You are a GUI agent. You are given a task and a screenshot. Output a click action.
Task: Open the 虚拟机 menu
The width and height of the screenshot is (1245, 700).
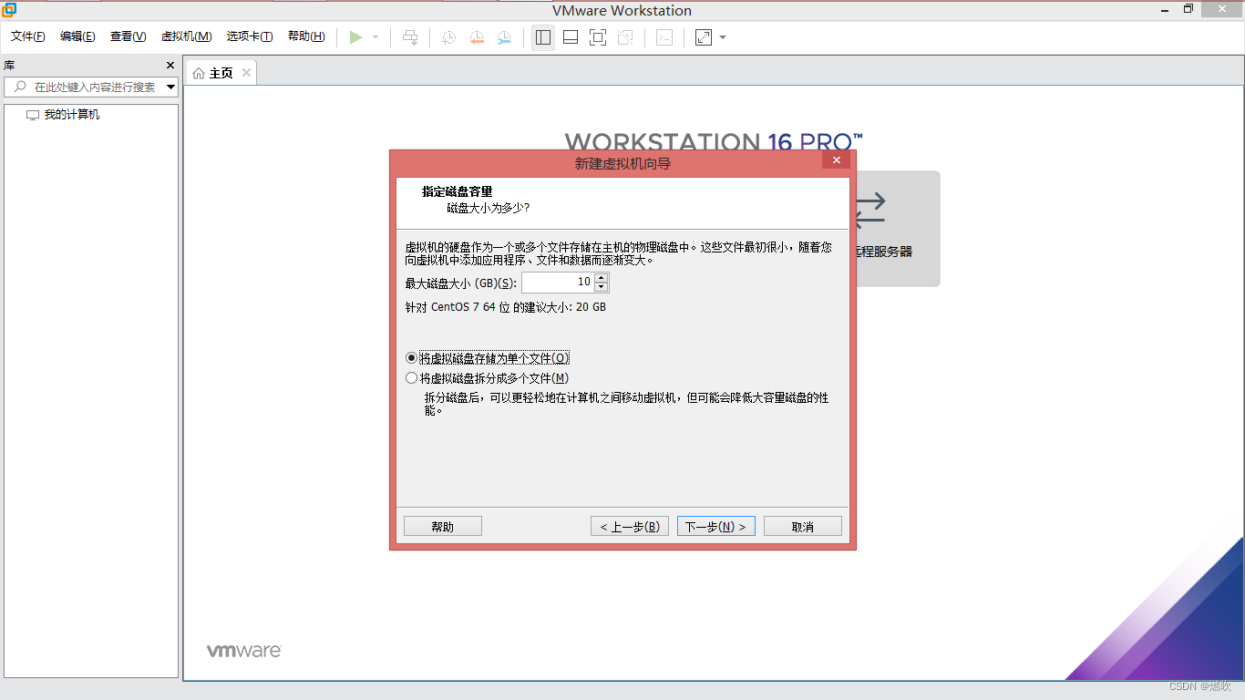coord(186,36)
